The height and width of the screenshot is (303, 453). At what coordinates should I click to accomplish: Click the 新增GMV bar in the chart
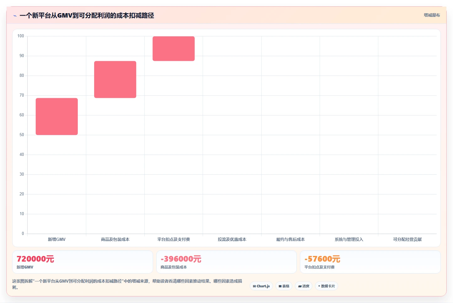coord(57,116)
